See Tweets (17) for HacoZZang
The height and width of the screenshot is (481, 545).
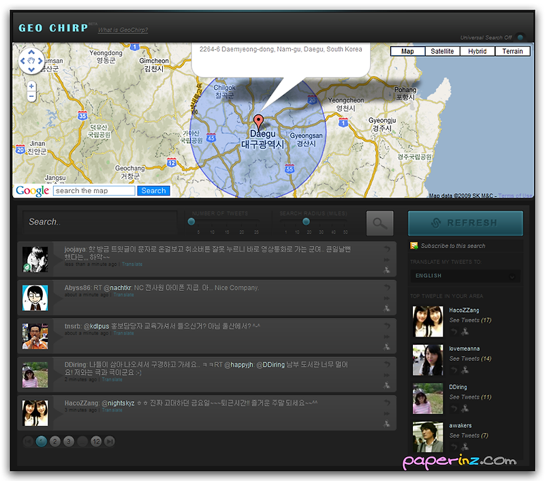470,320
